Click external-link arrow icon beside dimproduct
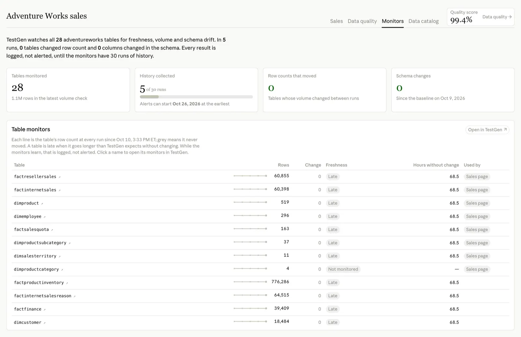Viewport: 521px width, 337px height. coord(42,204)
